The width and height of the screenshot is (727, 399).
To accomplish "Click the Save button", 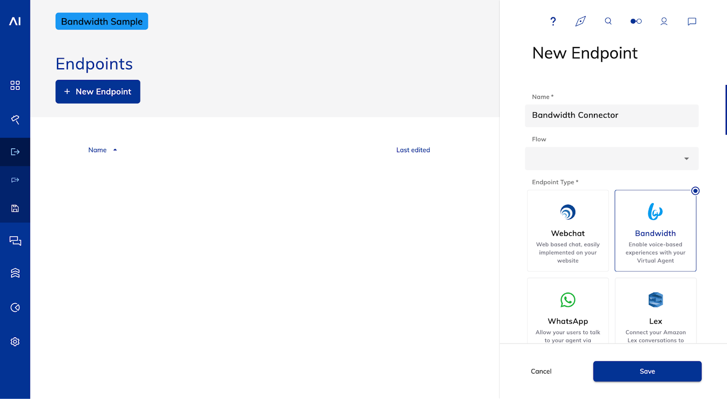I will point(647,371).
